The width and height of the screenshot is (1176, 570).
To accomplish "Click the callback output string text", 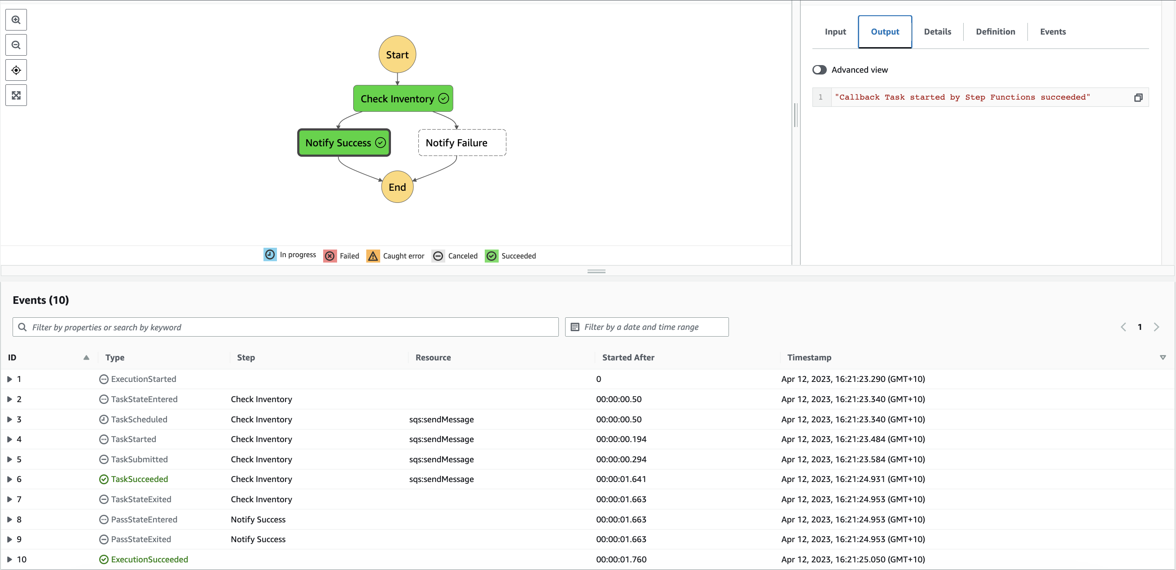I will click(962, 98).
